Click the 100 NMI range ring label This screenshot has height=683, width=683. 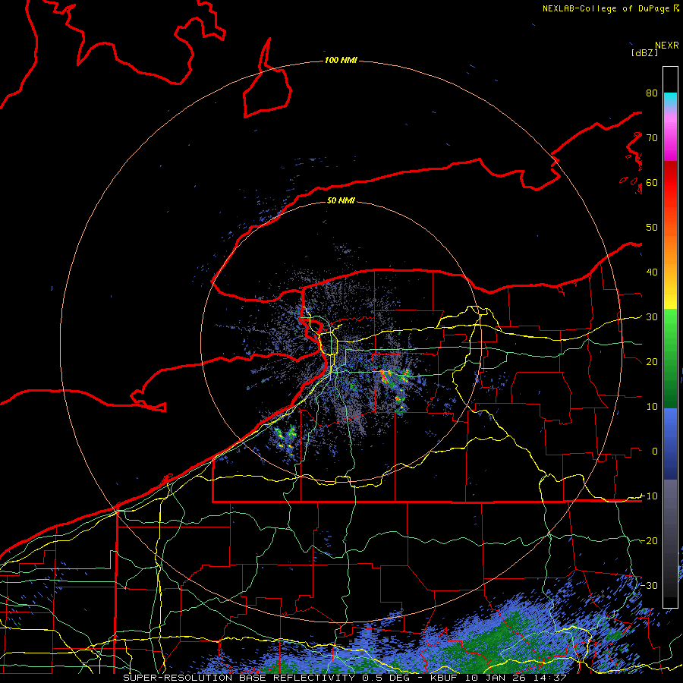click(341, 60)
